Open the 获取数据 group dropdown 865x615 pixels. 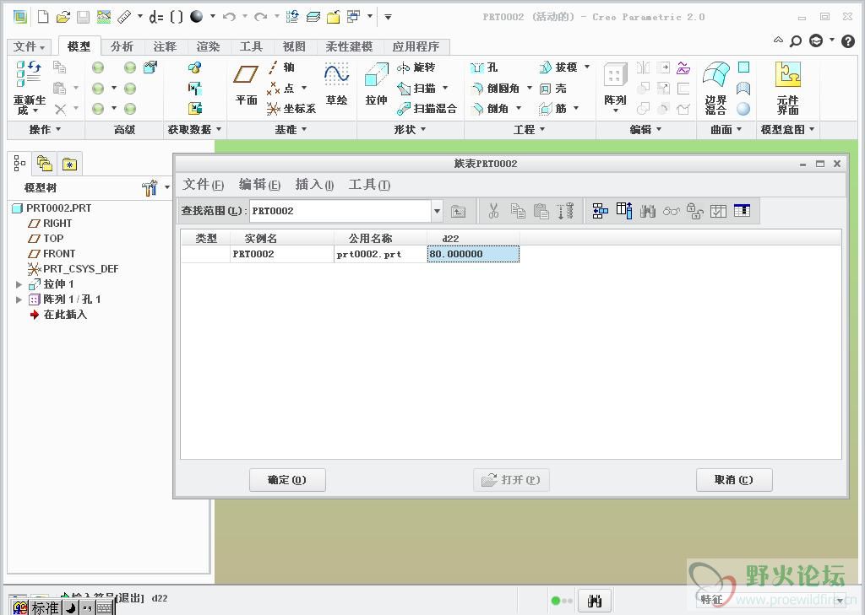[x=194, y=130]
